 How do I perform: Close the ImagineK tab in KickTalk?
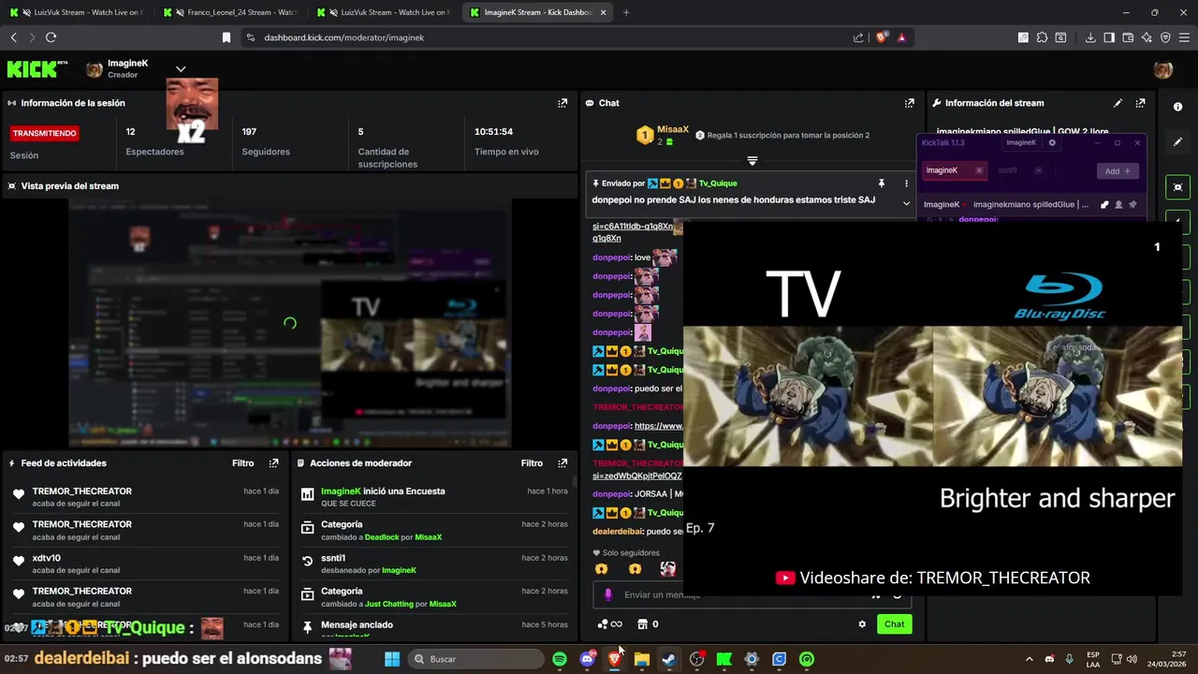979,170
